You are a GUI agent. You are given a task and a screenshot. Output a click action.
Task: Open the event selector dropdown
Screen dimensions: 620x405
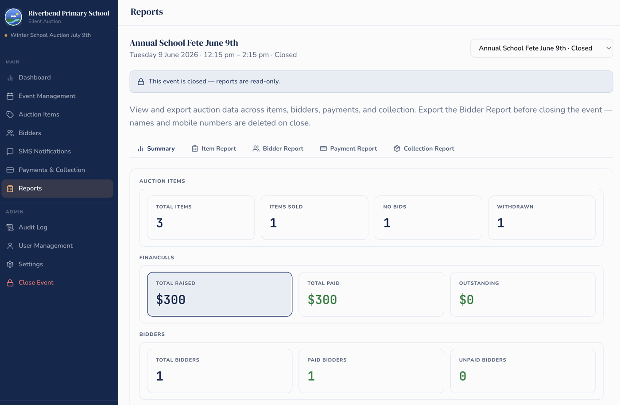[542, 48]
